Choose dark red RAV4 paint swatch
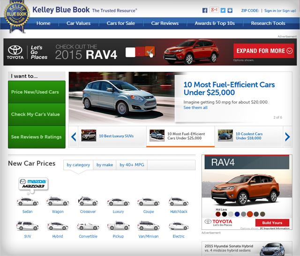The height and width of the screenshot is (256, 300). click(x=218, y=214)
